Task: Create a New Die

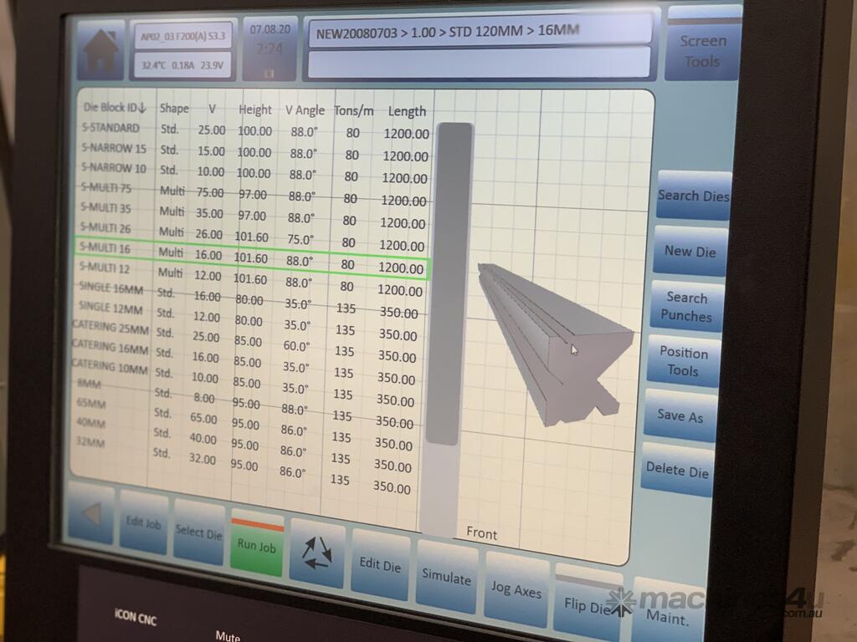Action: (690, 251)
